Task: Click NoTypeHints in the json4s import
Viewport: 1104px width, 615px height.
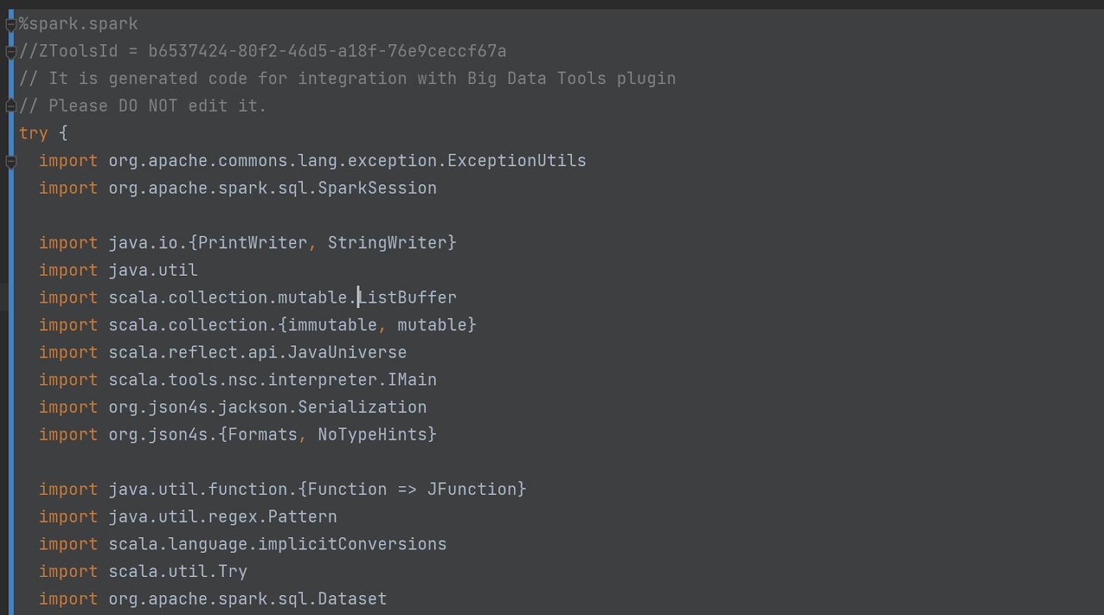Action: 372,434
